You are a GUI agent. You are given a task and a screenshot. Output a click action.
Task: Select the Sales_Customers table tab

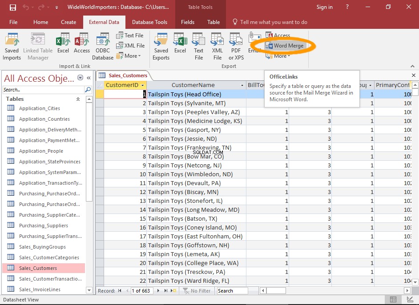coord(124,75)
